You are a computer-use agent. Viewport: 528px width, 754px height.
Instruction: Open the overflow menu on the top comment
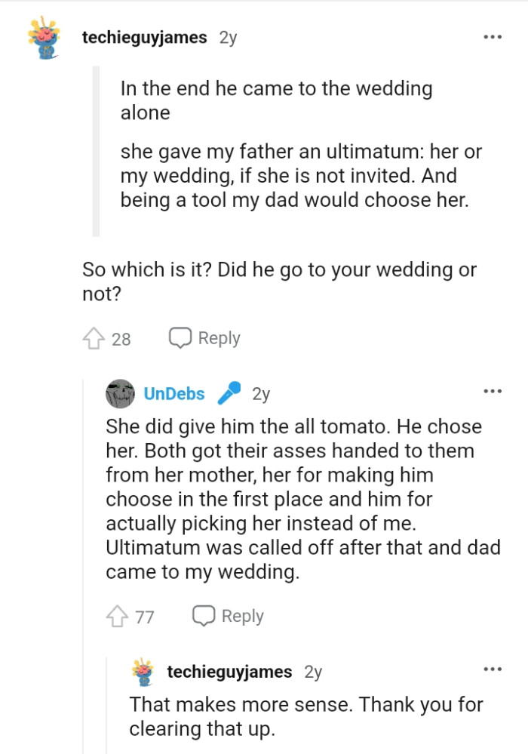coord(493,35)
